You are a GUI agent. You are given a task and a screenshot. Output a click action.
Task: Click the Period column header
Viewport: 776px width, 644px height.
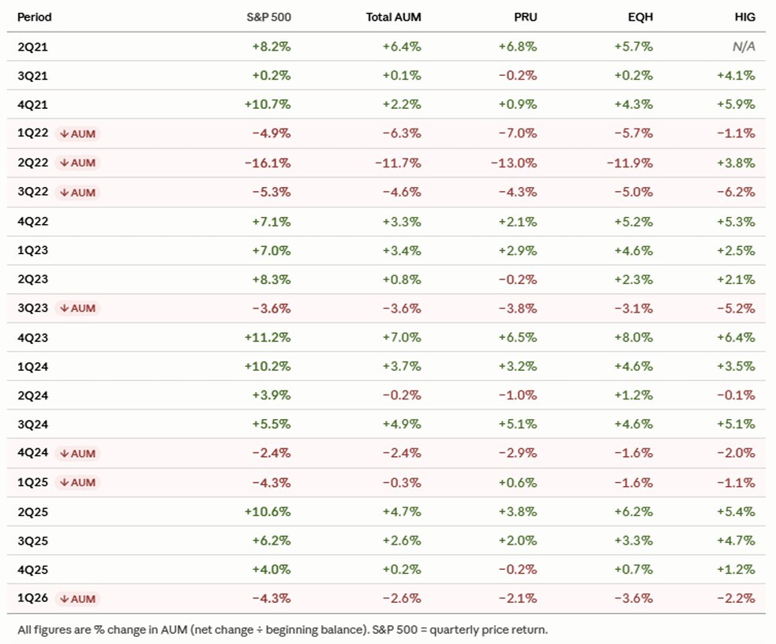[x=34, y=17]
